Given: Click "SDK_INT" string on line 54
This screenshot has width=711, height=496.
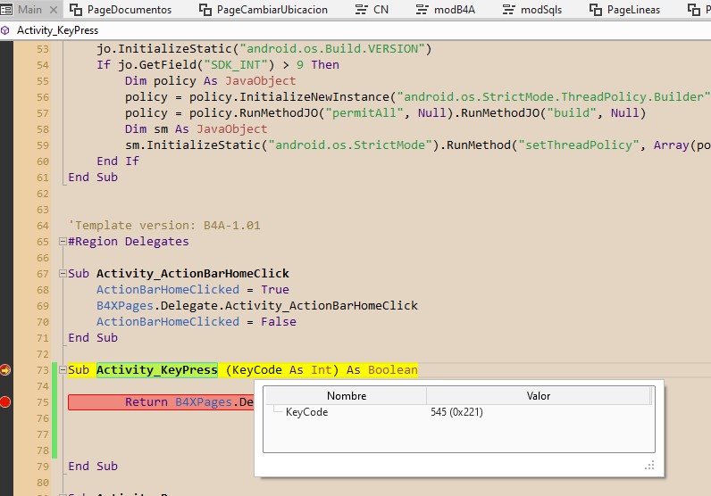Looking at the screenshot, I should (x=235, y=65).
